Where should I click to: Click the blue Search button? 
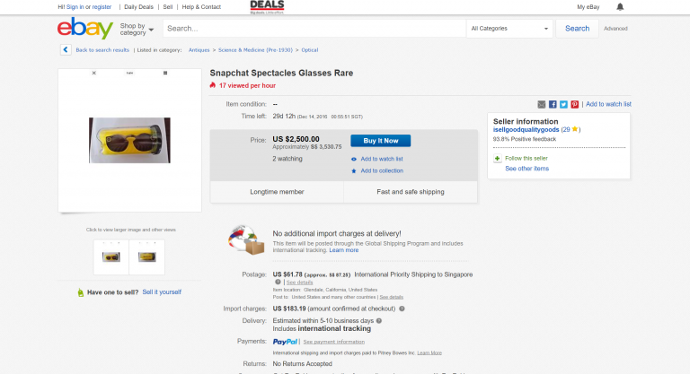pyautogui.click(x=577, y=29)
